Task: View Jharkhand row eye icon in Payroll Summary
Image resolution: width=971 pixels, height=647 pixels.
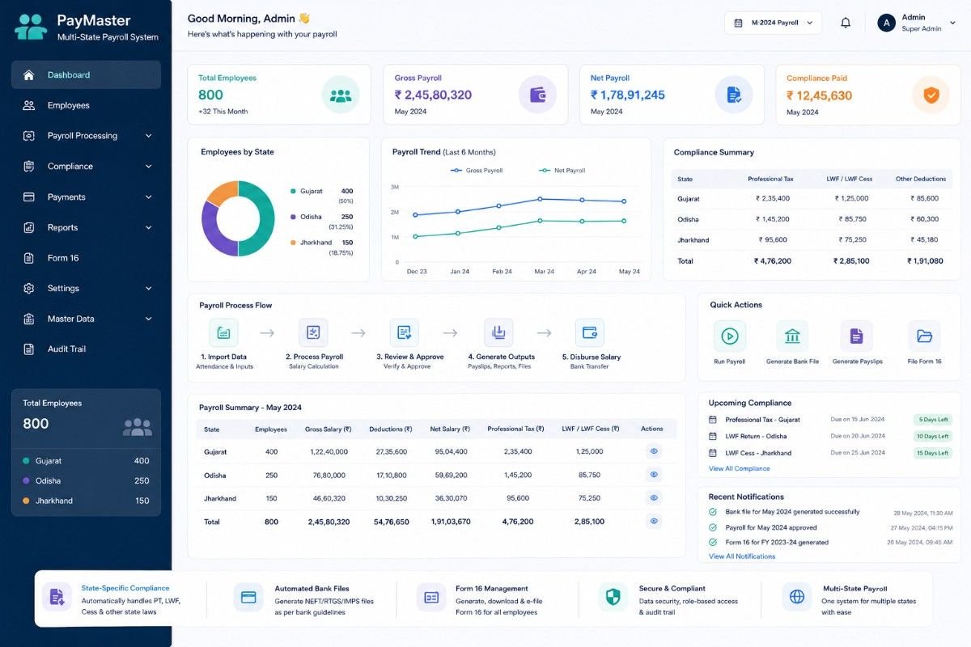Action: coord(654,498)
